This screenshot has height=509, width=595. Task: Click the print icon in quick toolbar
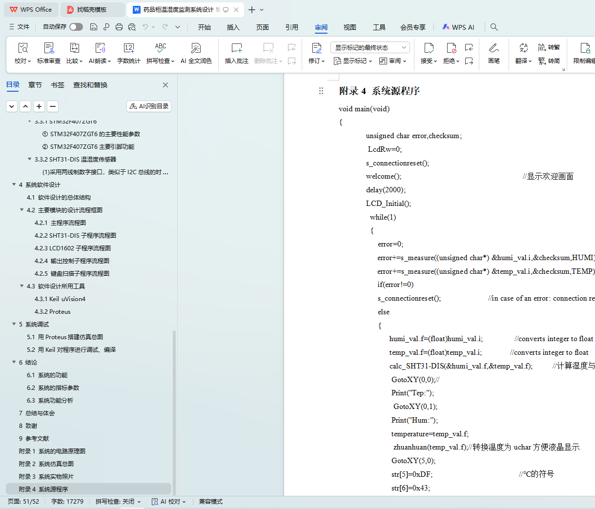tap(119, 27)
